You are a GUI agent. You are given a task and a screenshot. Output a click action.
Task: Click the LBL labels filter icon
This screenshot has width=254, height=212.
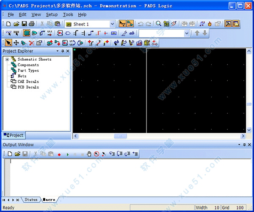113,33
